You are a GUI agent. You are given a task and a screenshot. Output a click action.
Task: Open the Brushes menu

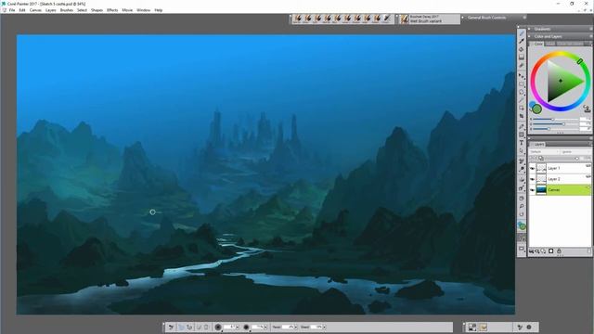tap(66, 10)
